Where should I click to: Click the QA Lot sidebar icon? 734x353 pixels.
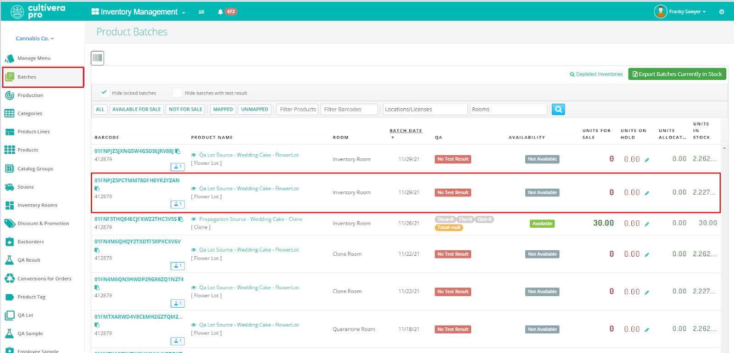[10, 315]
